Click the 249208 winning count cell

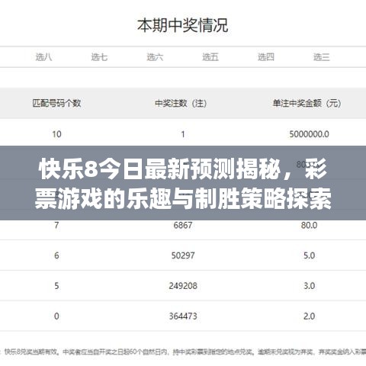183,286
